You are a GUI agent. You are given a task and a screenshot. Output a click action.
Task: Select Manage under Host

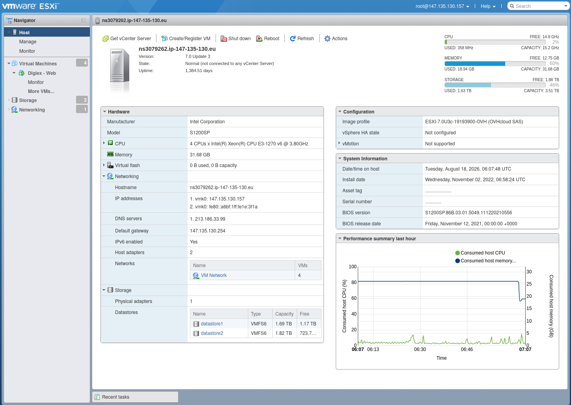coord(28,42)
